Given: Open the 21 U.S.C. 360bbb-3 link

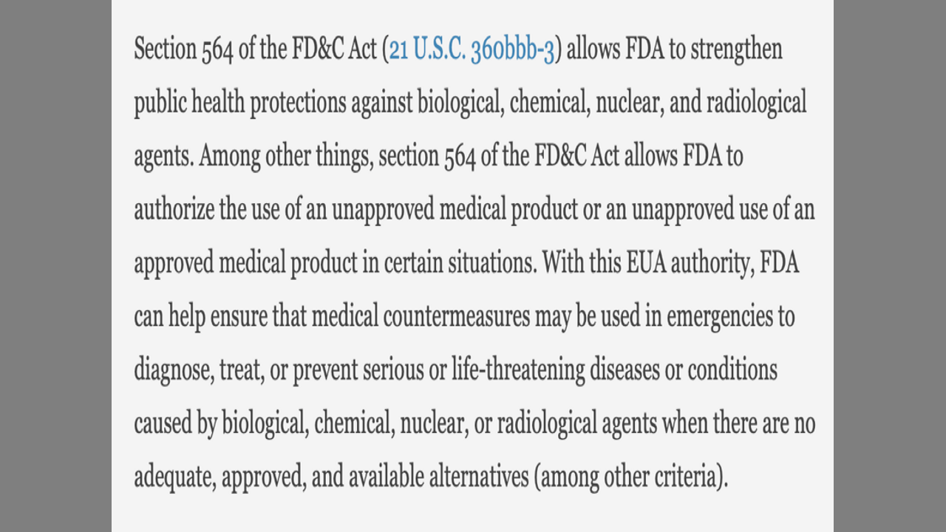Looking at the screenshot, I should coord(472,50).
